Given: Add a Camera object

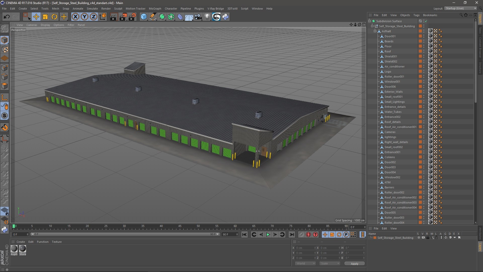Looking at the screenshot, I should tap(198, 17).
